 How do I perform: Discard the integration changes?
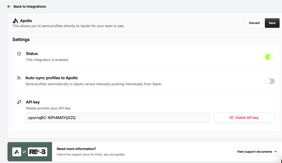pyautogui.click(x=254, y=23)
